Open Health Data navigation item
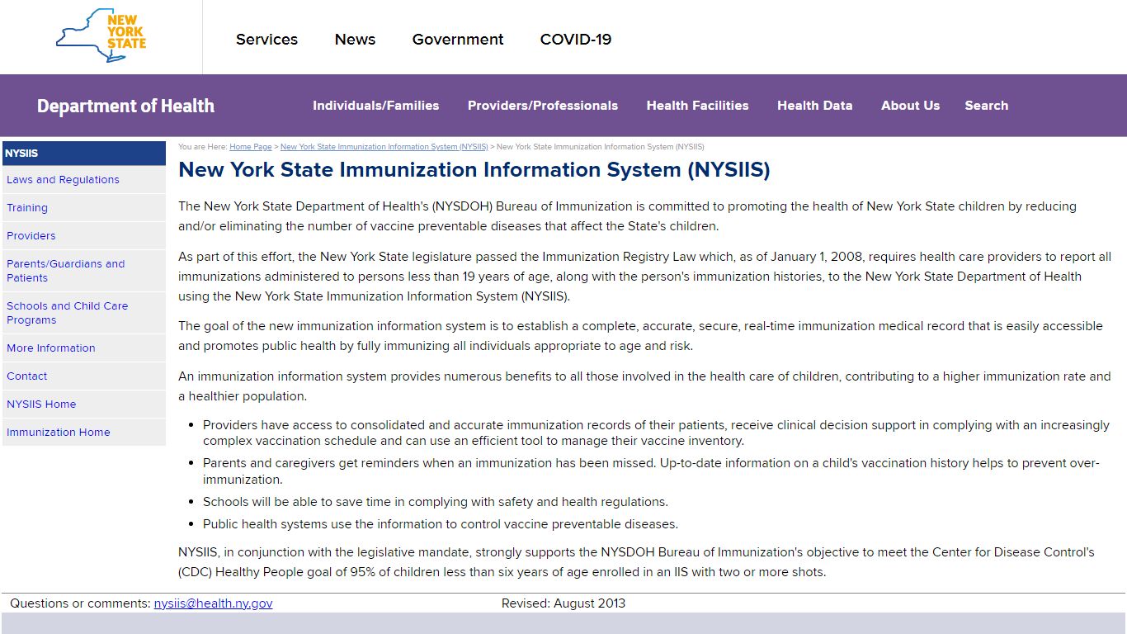The image size is (1127, 634). tap(815, 106)
